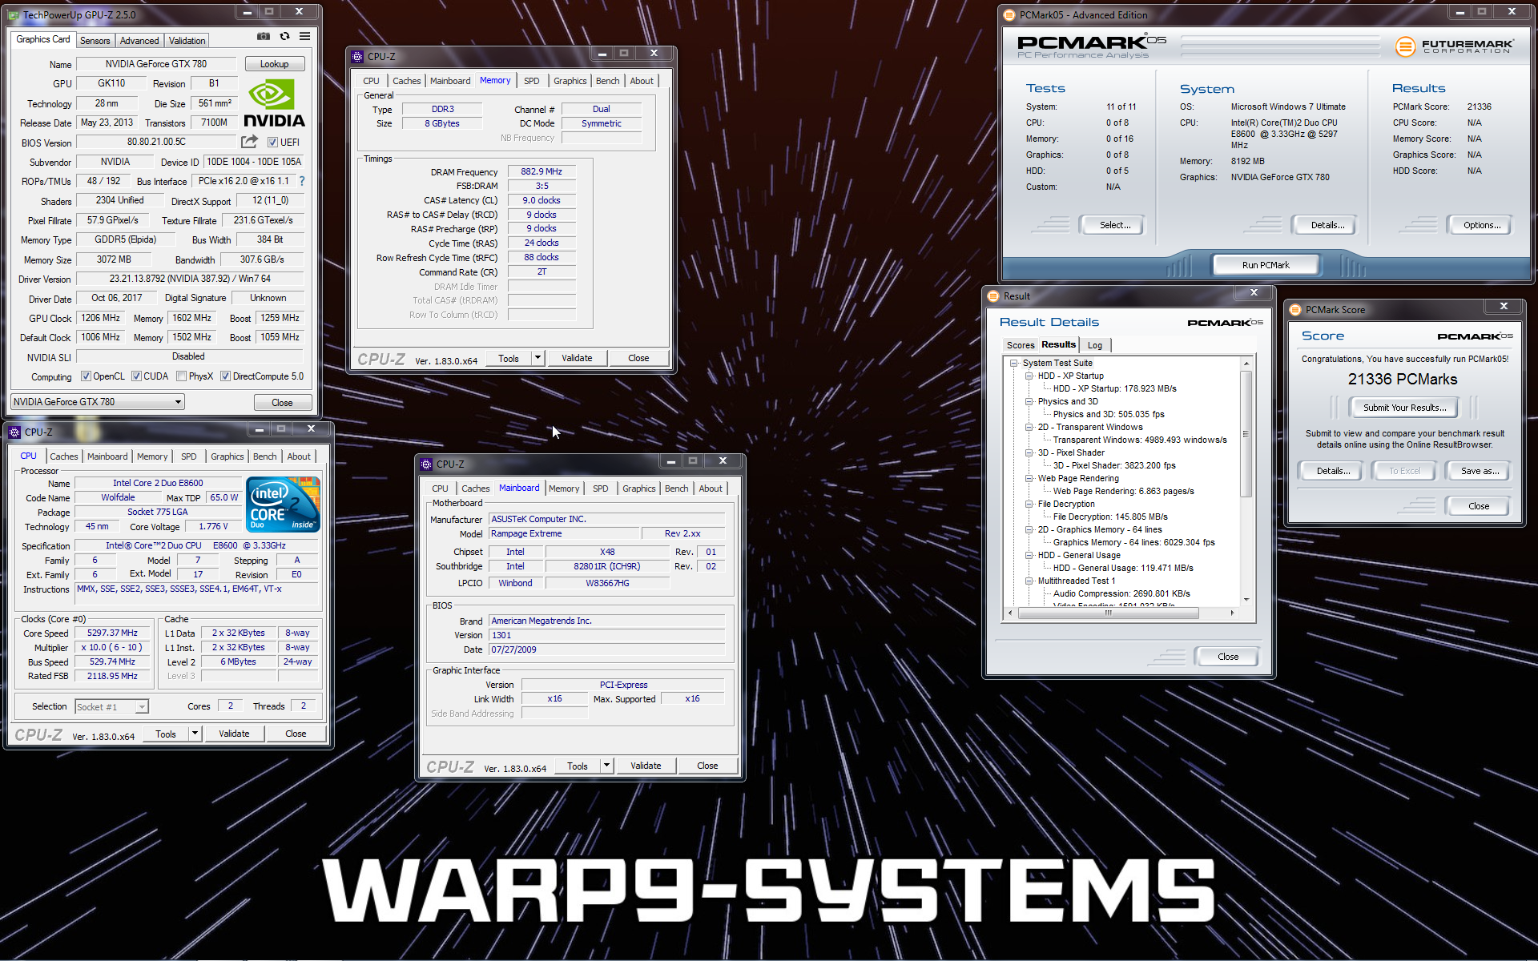Screen dimensions: 1538x961
Task: Click CPU-Z processor window title icon
Action: (x=14, y=432)
